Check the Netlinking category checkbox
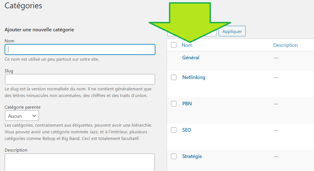314x171 pixels. point(174,77)
